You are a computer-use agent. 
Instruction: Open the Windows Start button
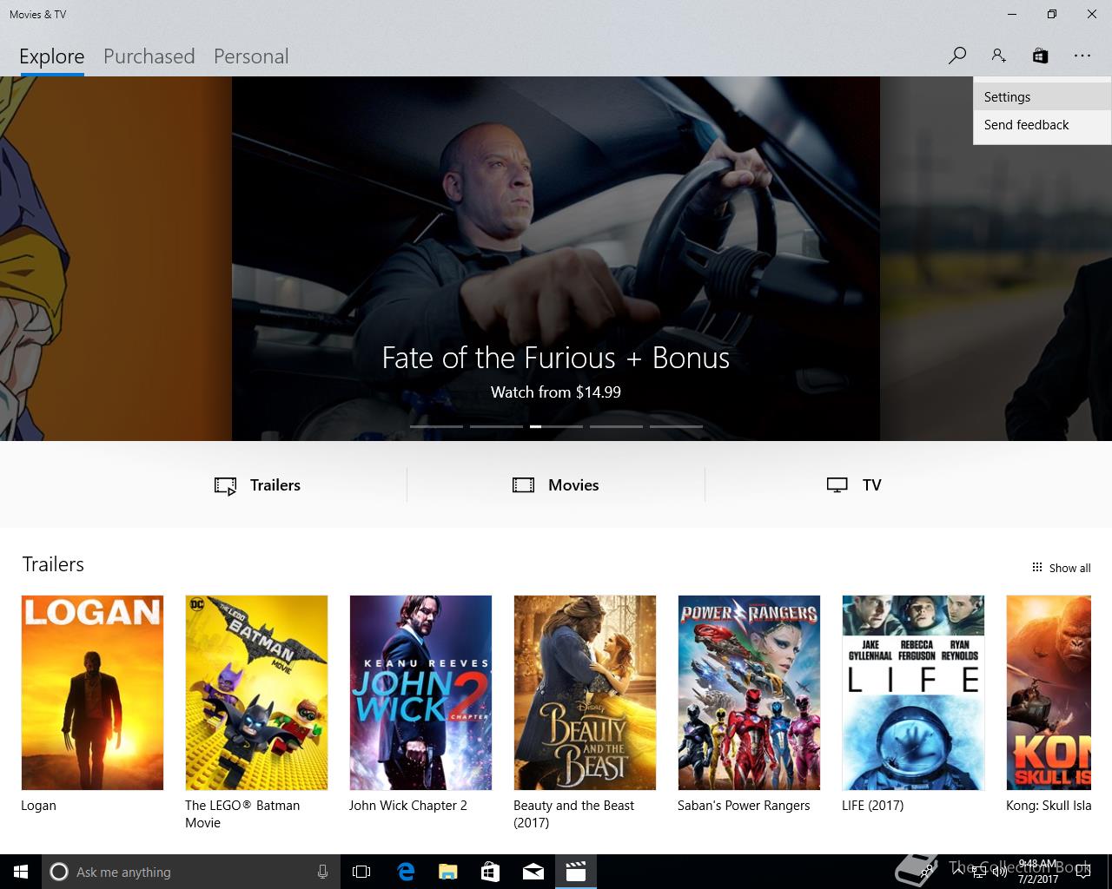tap(21, 872)
